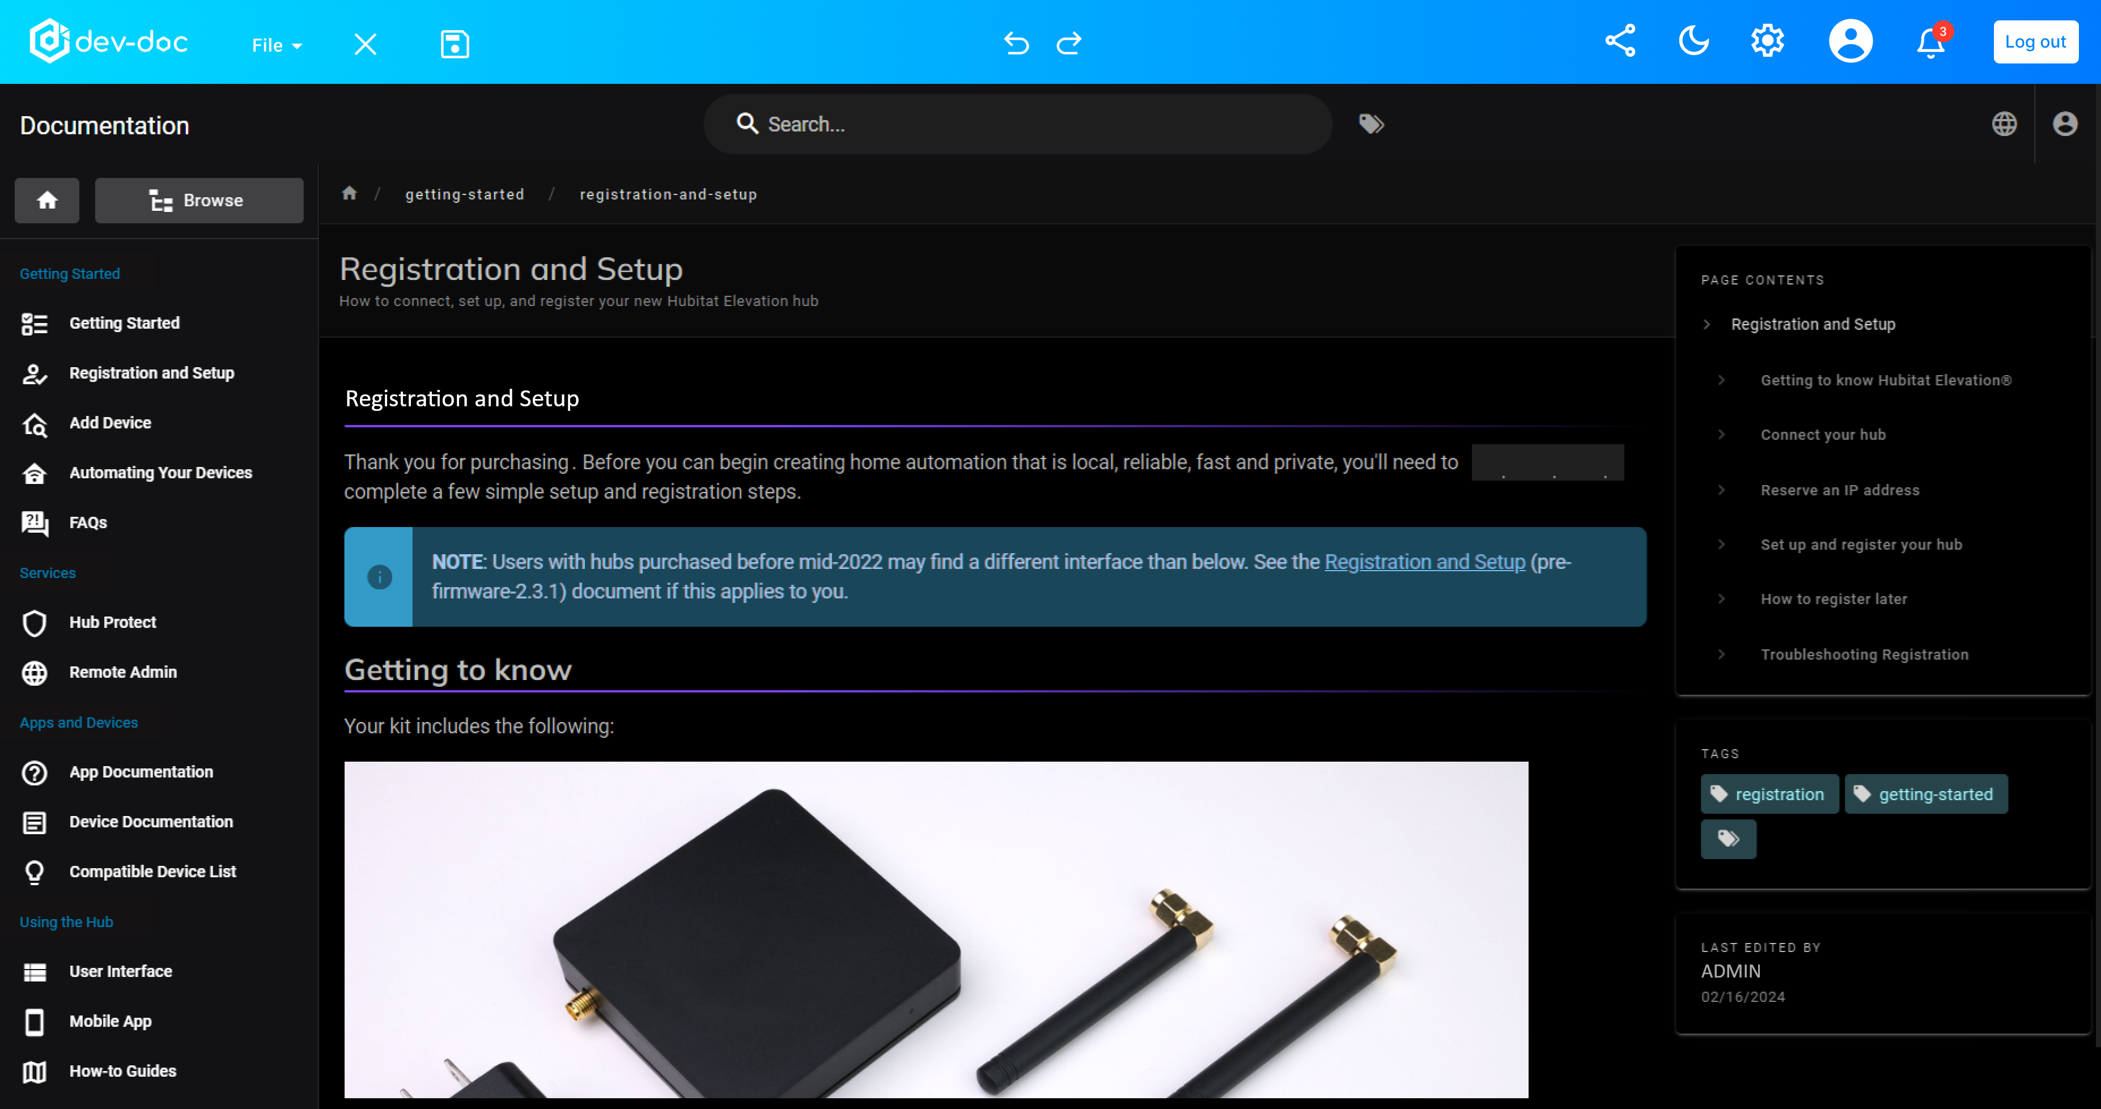Click the User Interface list icon

tap(34, 971)
